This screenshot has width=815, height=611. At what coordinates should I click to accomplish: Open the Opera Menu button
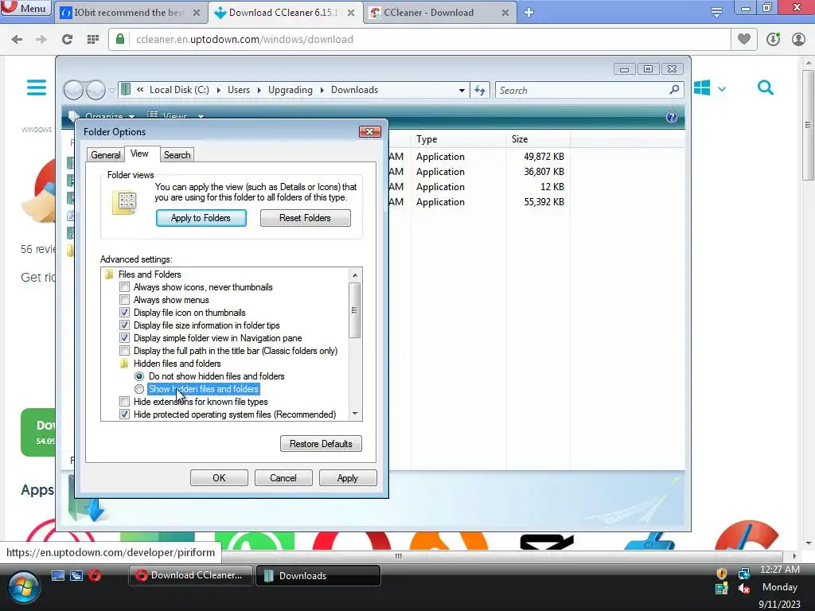click(26, 8)
